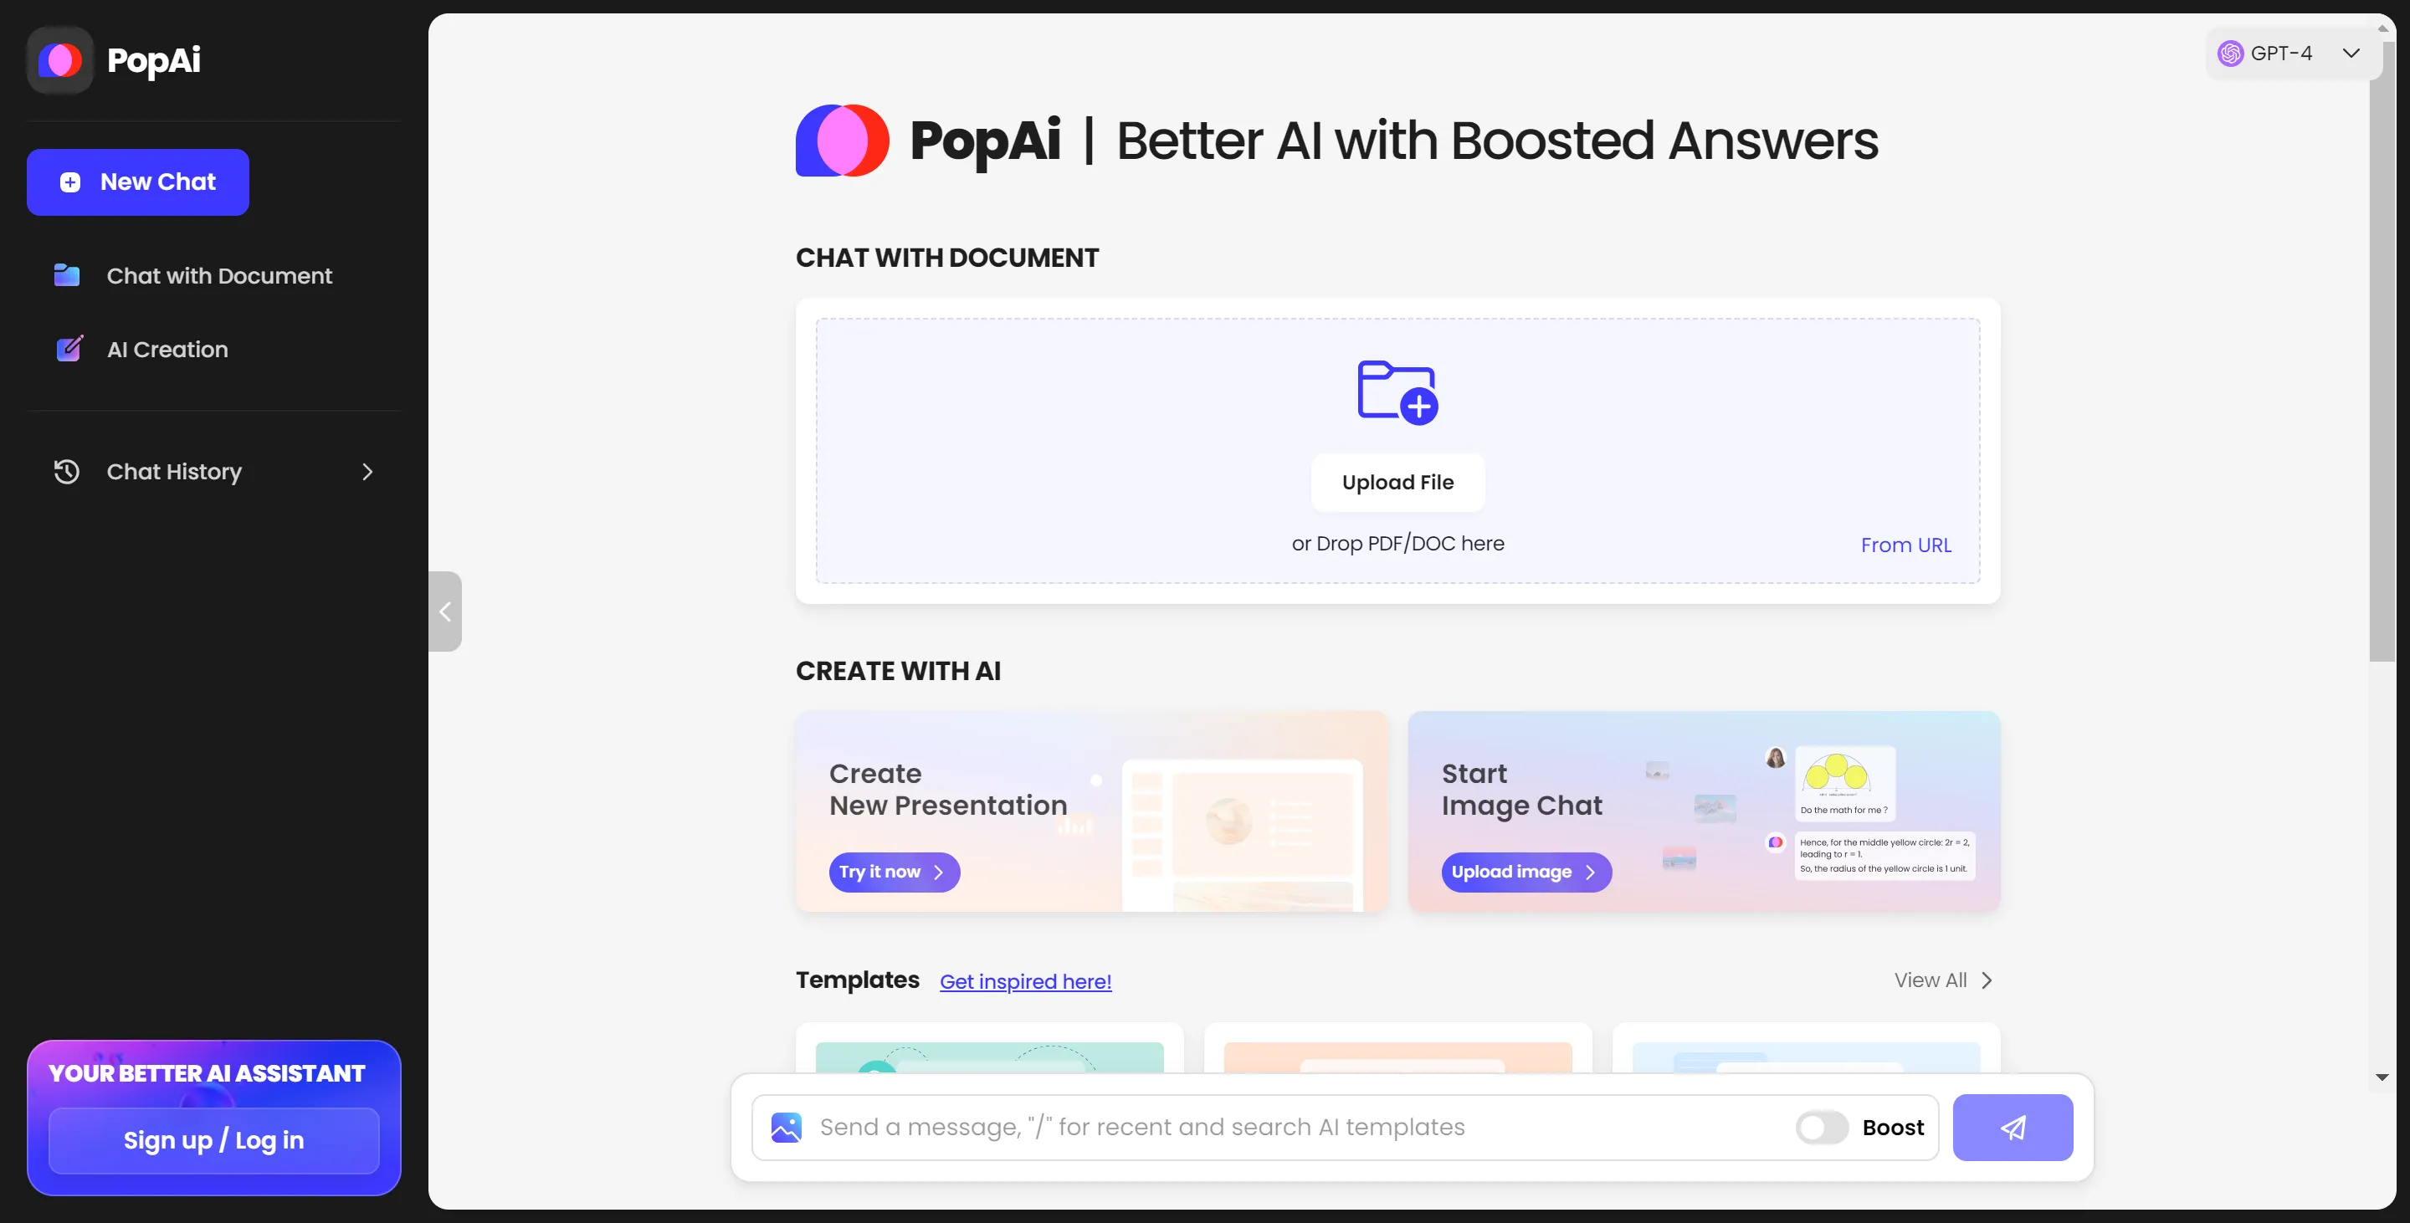
Task: Click the Send message arrow icon
Action: (2013, 1128)
